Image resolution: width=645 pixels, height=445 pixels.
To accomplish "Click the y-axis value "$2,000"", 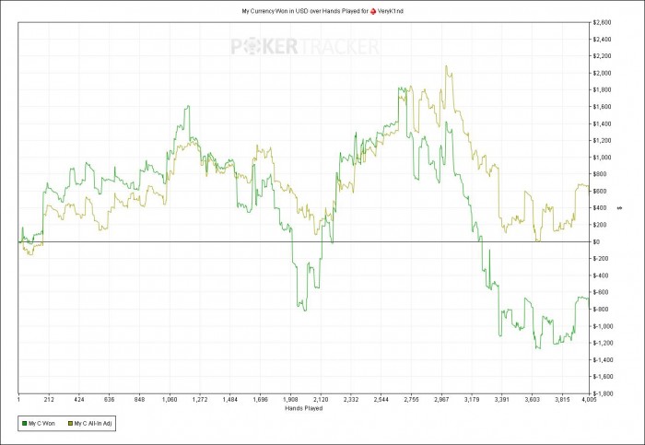I will [x=602, y=73].
